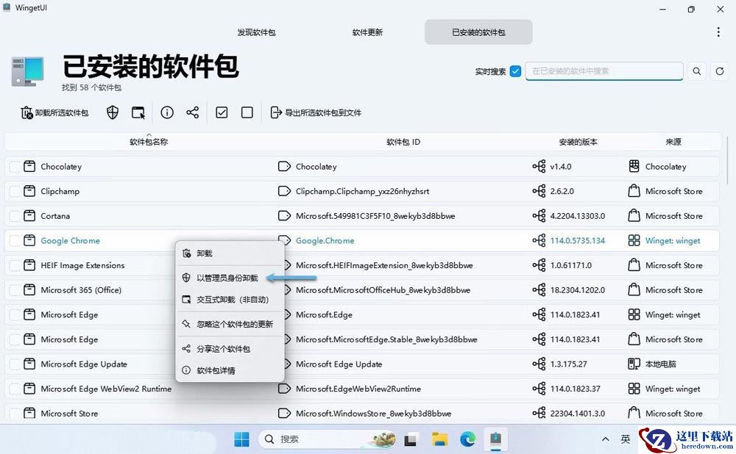Sort by 安装的版本 column header
Viewport: 736px width, 454px height.
point(578,142)
